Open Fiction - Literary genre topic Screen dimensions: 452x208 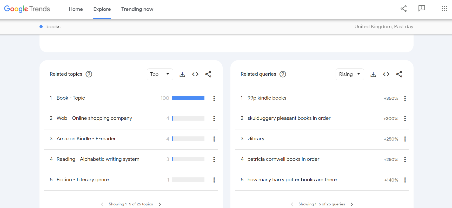click(83, 180)
